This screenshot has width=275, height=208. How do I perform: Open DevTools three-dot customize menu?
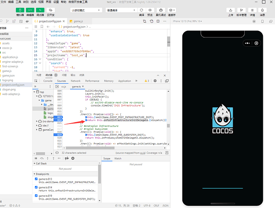click(161, 81)
